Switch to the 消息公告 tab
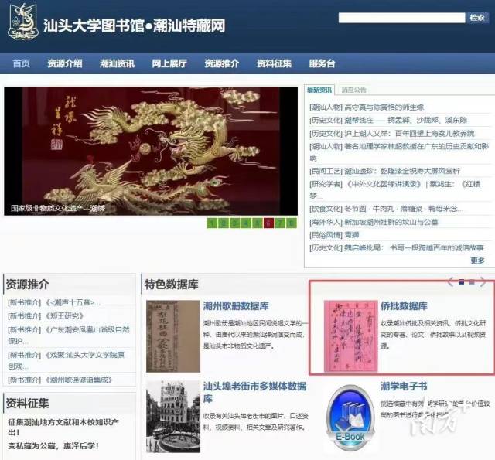This screenshot has width=495, height=460. click(353, 90)
